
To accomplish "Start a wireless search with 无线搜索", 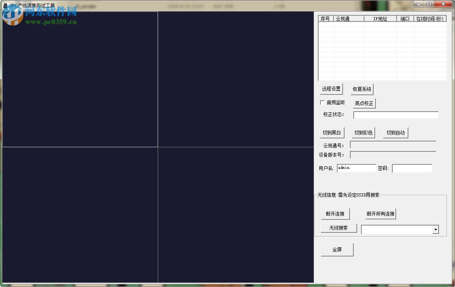I will tap(338, 228).
